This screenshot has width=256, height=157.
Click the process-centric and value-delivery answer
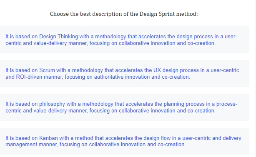pyautogui.click(x=124, y=107)
